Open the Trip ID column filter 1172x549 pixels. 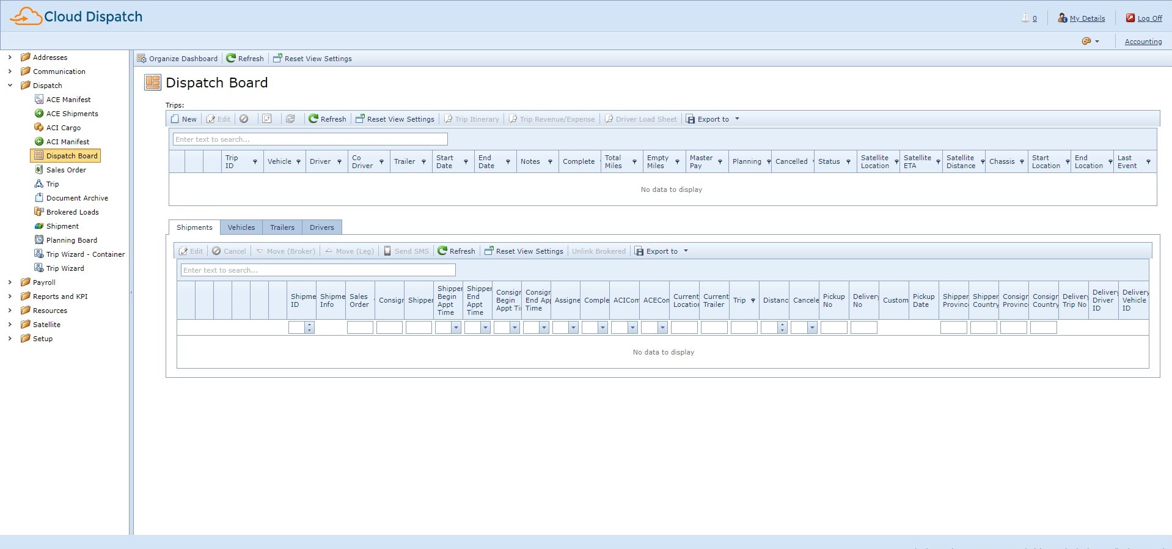pyautogui.click(x=255, y=162)
